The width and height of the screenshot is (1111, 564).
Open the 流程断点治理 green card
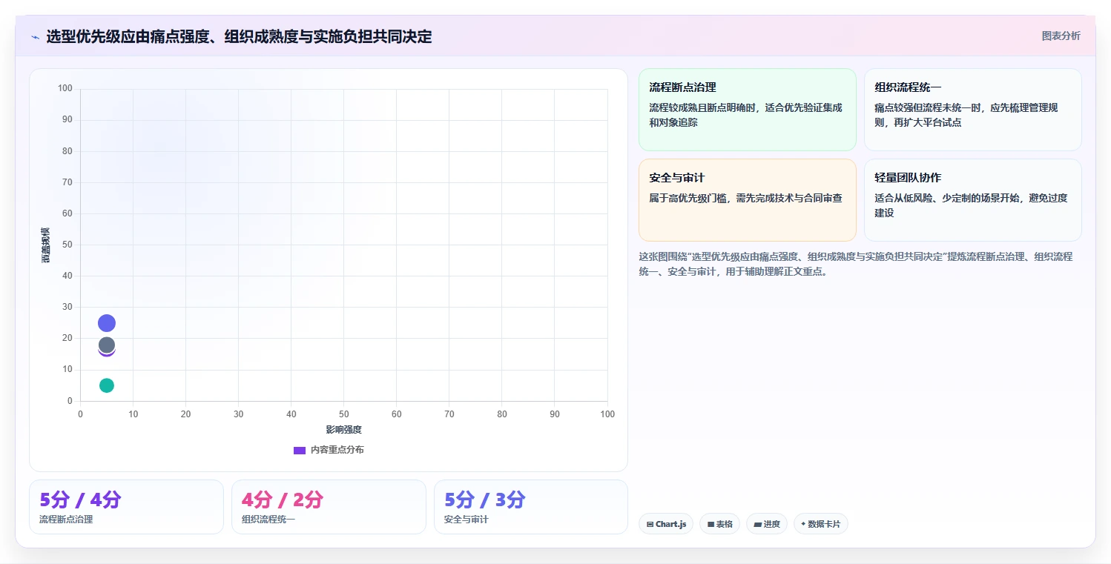click(x=748, y=110)
